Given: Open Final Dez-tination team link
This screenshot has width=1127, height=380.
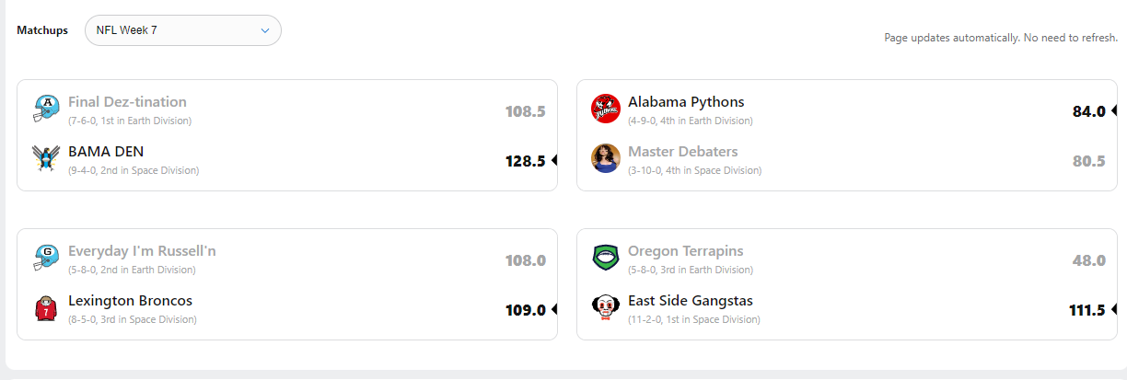Looking at the screenshot, I should [127, 102].
